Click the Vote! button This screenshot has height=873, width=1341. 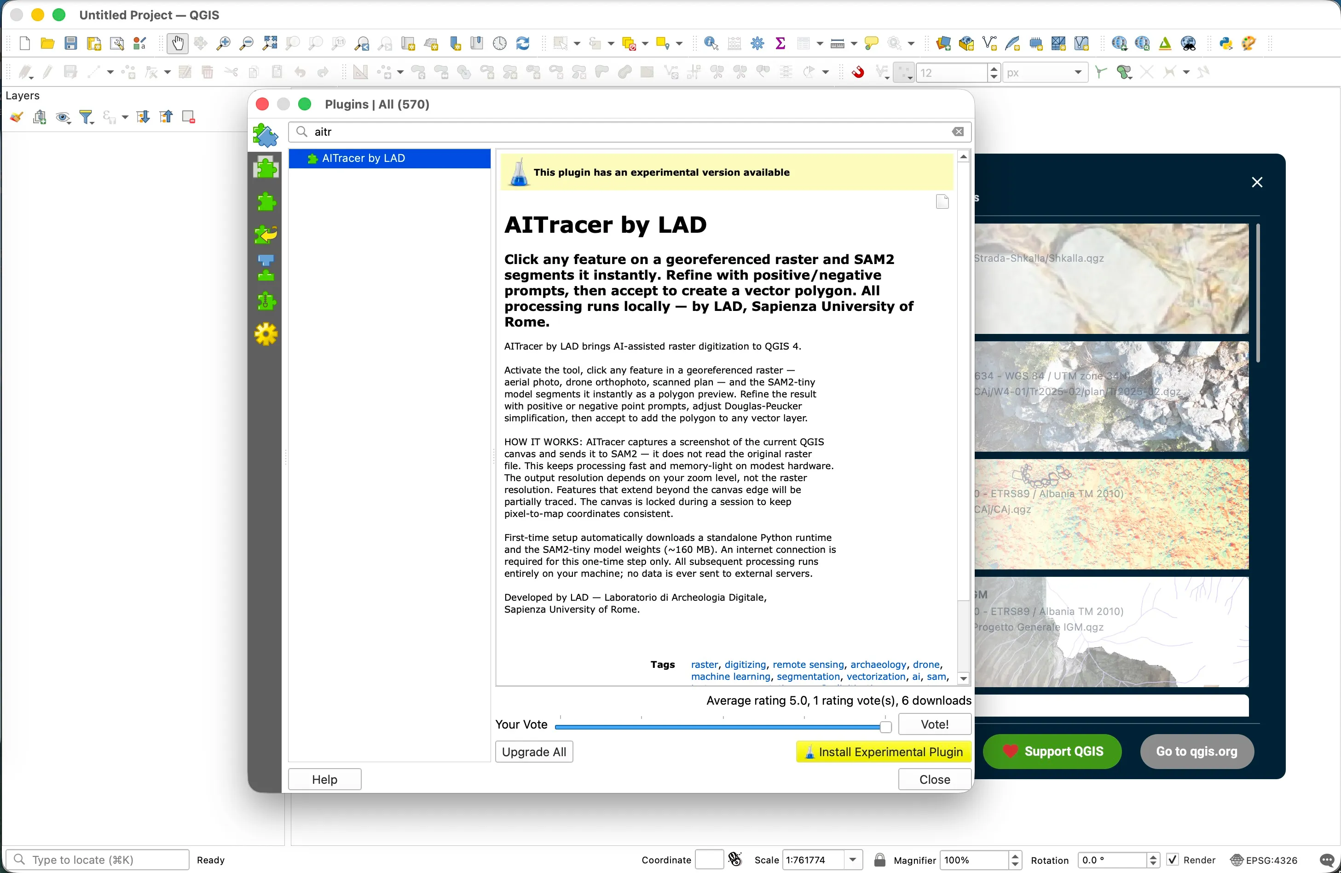[935, 724]
